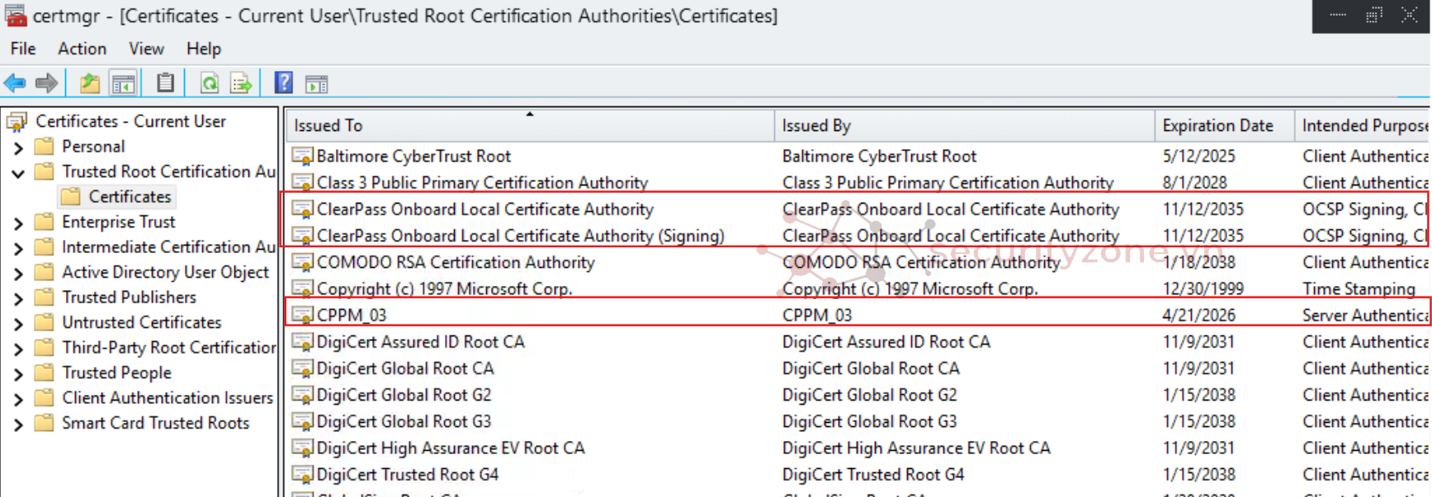
Task: Select the Third-Party Root Certification tree item
Action: pos(168,348)
